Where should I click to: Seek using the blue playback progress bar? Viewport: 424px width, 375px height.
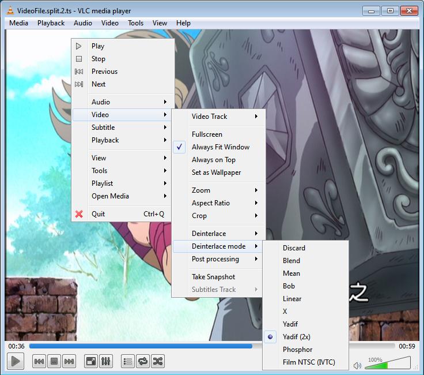(x=141, y=346)
